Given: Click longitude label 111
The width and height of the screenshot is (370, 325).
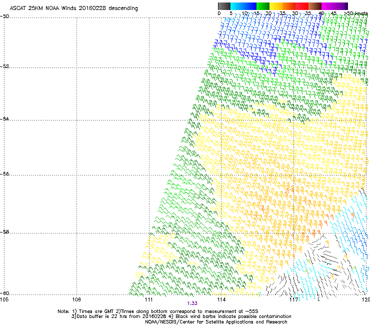Looking at the screenshot, I should click(x=148, y=299).
